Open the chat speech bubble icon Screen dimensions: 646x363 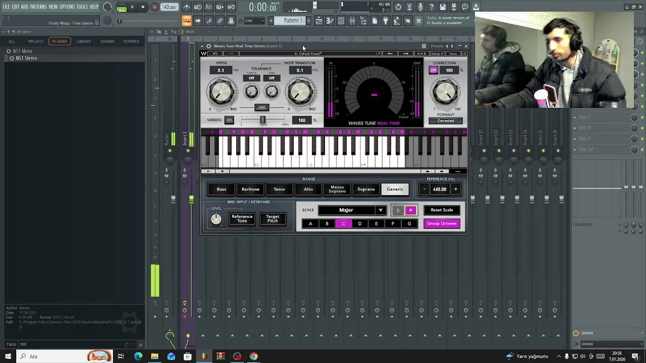coord(465,7)
